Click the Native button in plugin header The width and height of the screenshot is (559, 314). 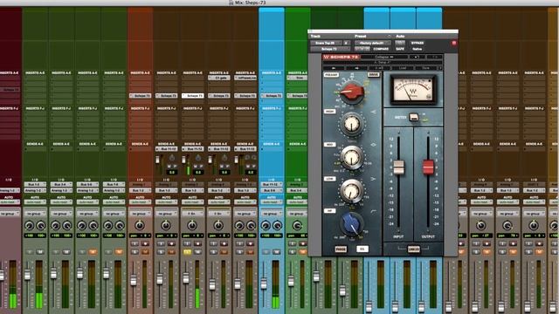(418, 49)
